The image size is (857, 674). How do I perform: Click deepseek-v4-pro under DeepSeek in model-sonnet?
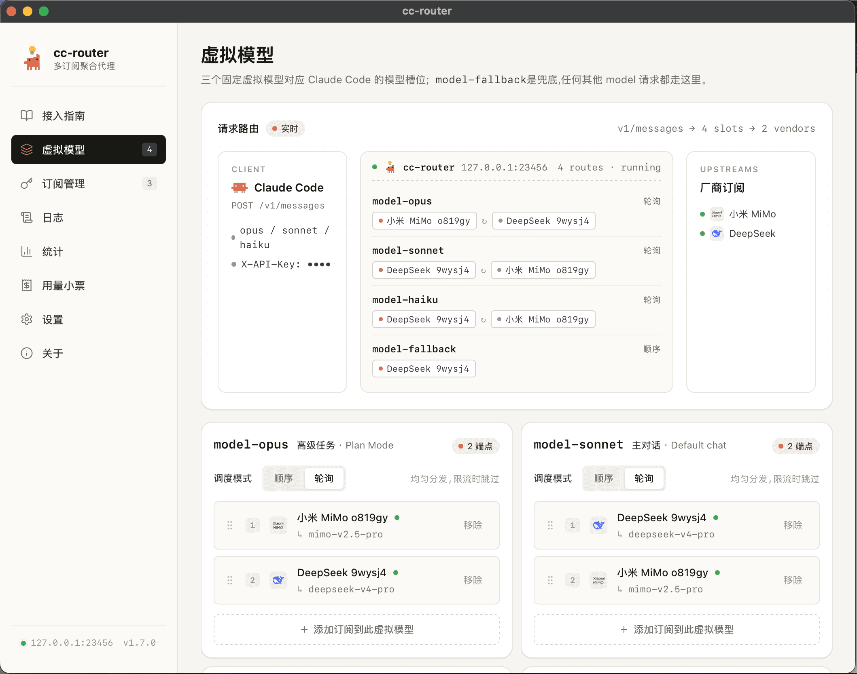(x=671, y=534)
